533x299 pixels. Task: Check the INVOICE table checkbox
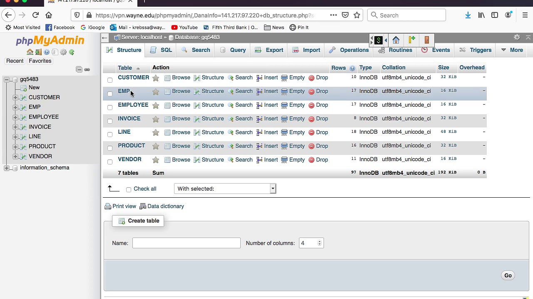(x=110, y=121)
